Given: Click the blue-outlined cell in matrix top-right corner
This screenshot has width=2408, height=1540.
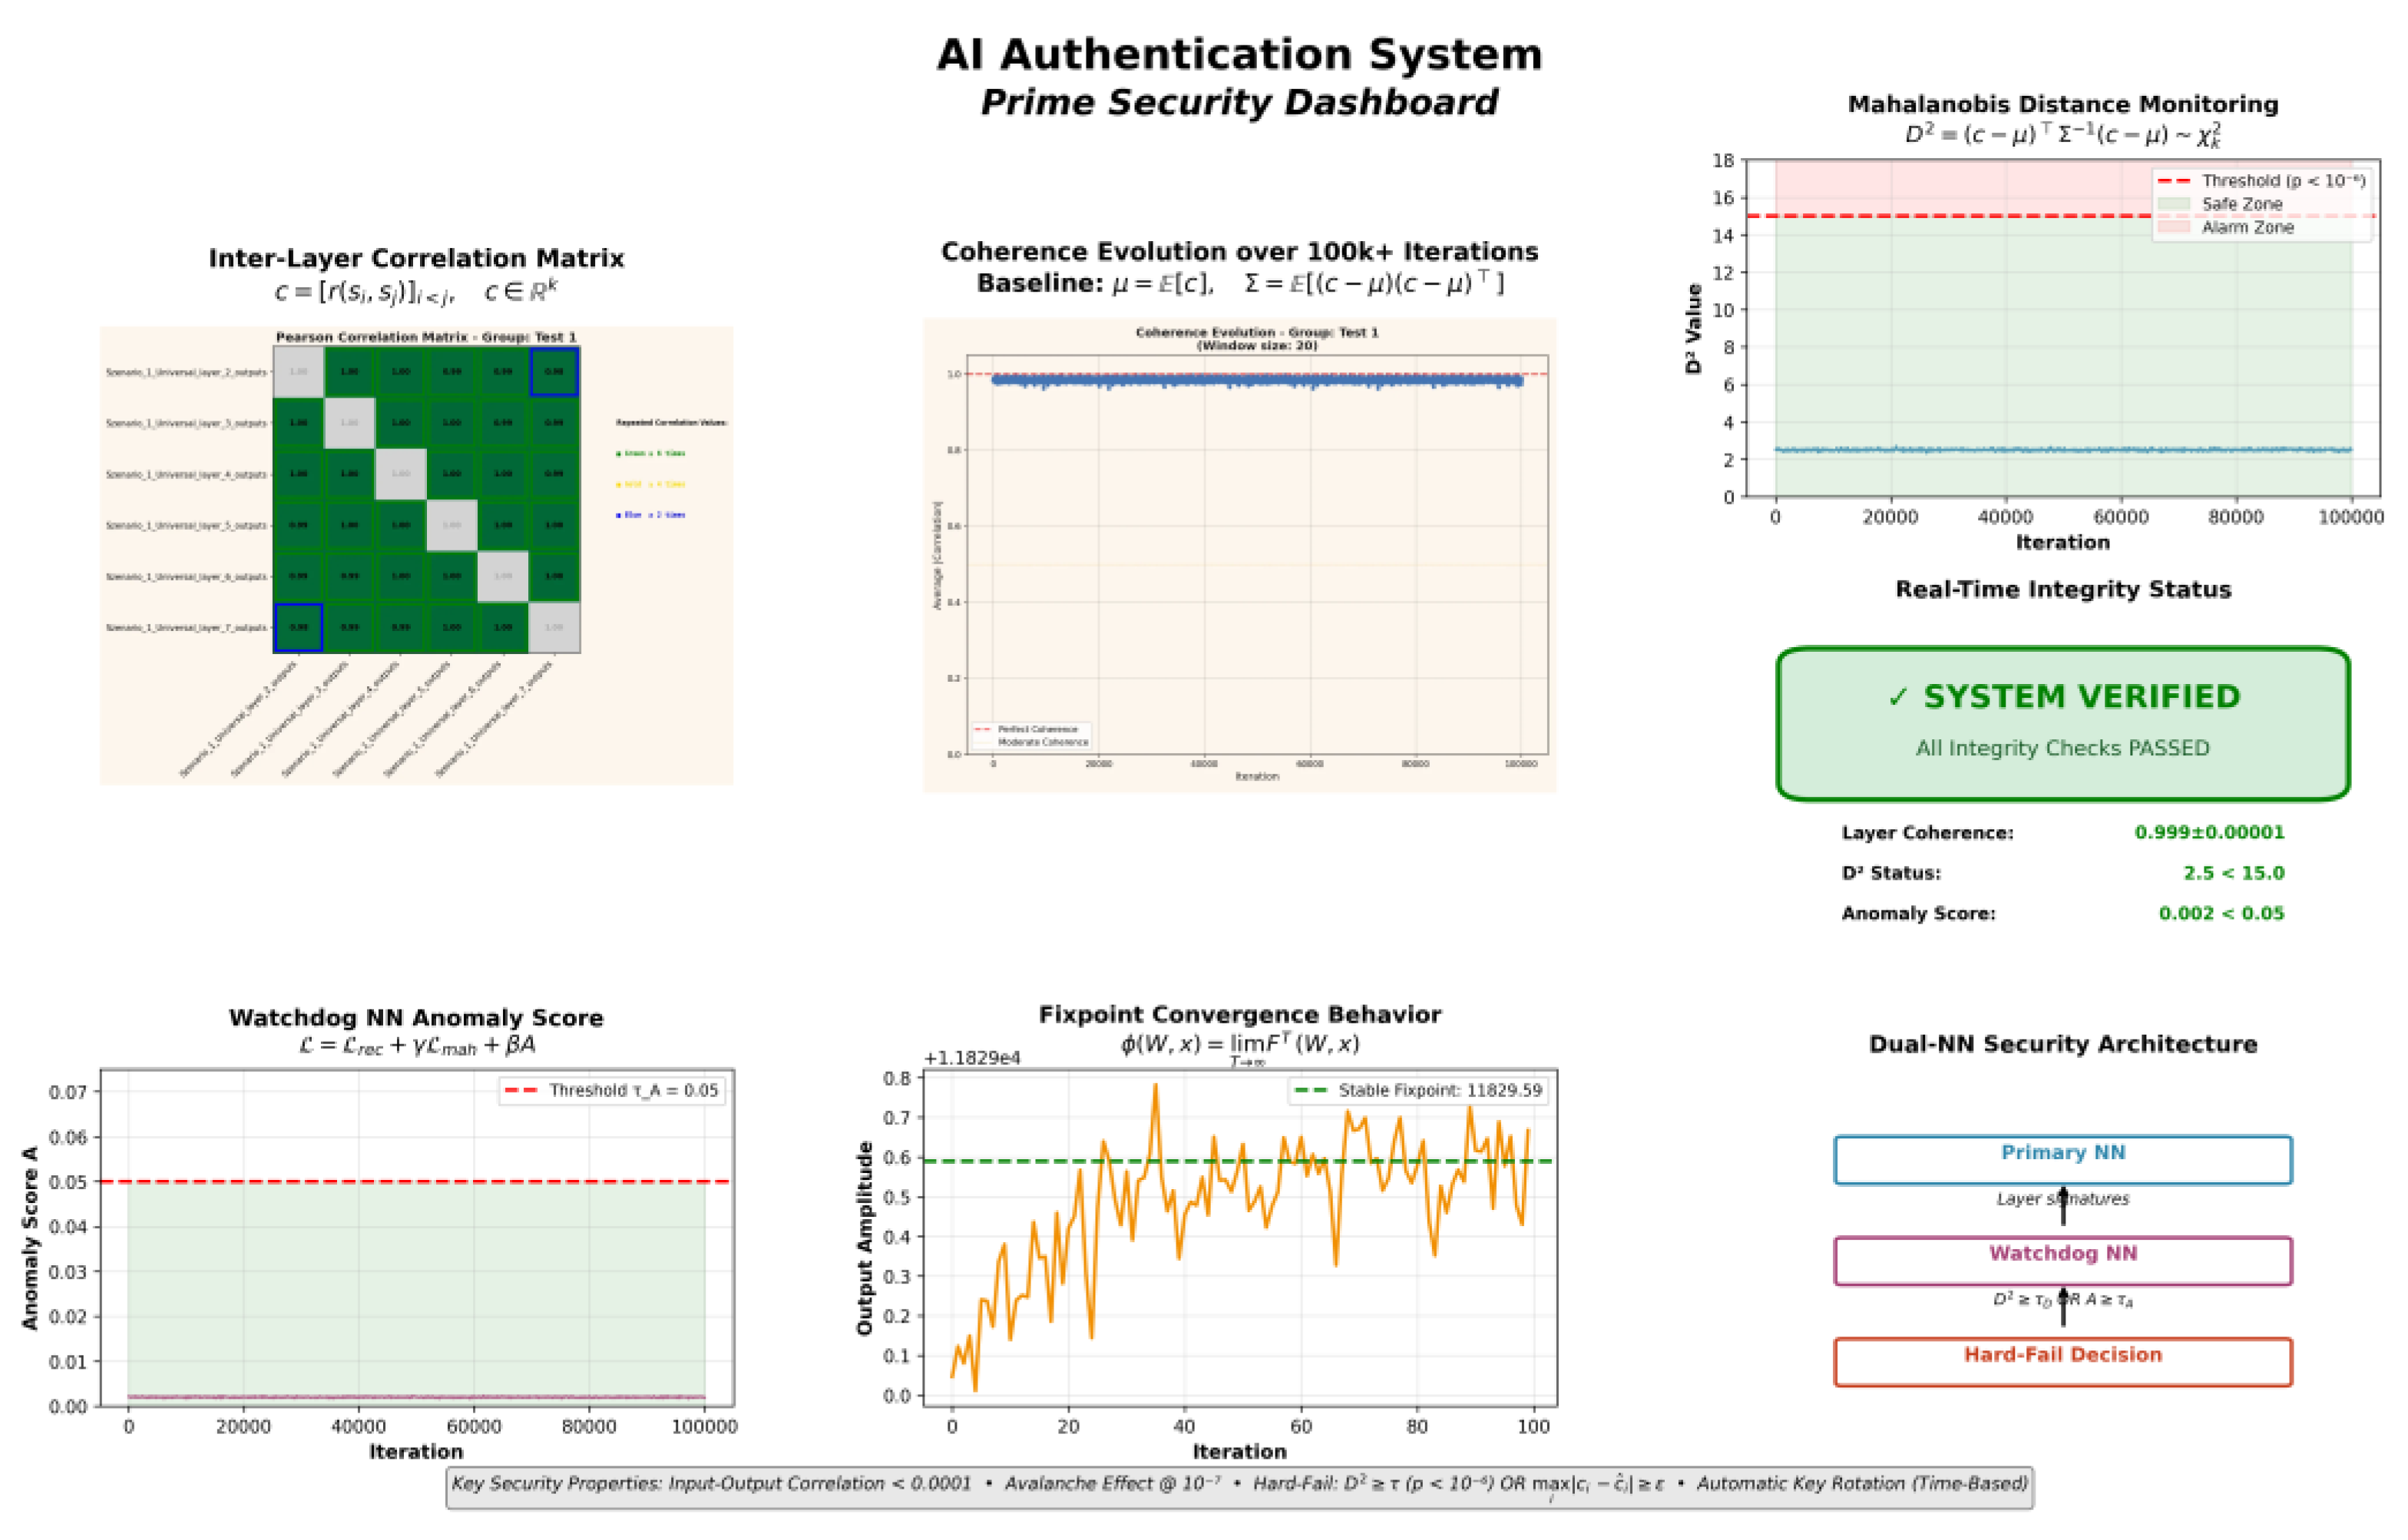Looking at the screenshot, I should tap(554, 371).
